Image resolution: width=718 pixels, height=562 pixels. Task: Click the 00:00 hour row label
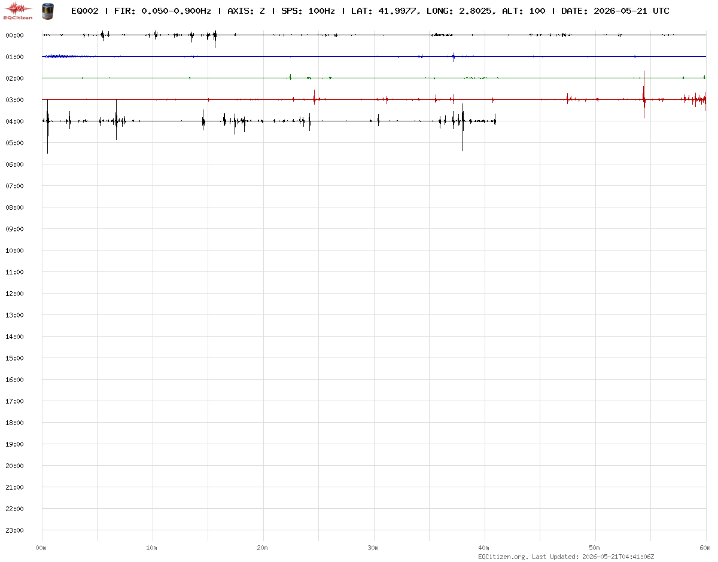click(x=14, y=35)
